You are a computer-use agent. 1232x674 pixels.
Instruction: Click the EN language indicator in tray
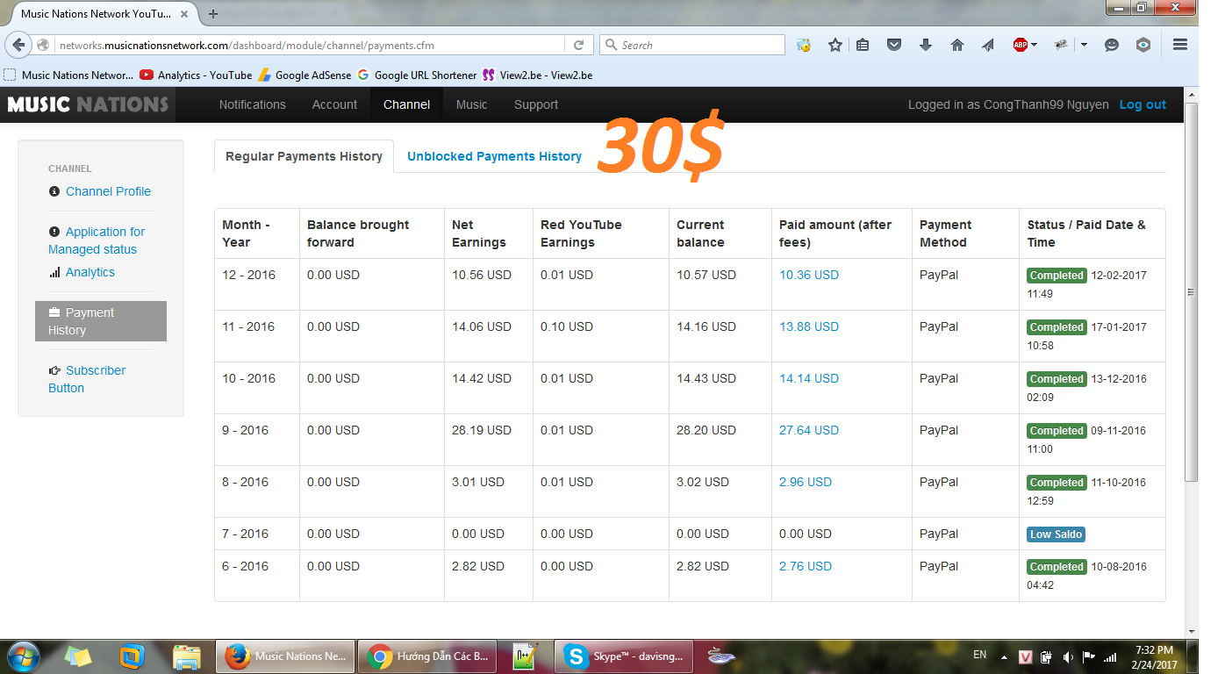point(980,656)
